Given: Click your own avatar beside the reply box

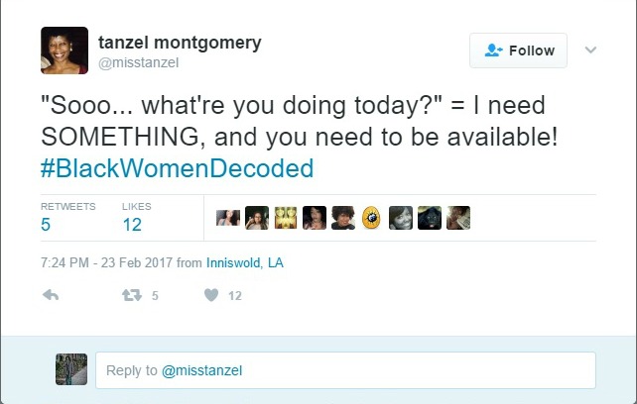Looking at the screenshot, I should (x=71, y=369).
